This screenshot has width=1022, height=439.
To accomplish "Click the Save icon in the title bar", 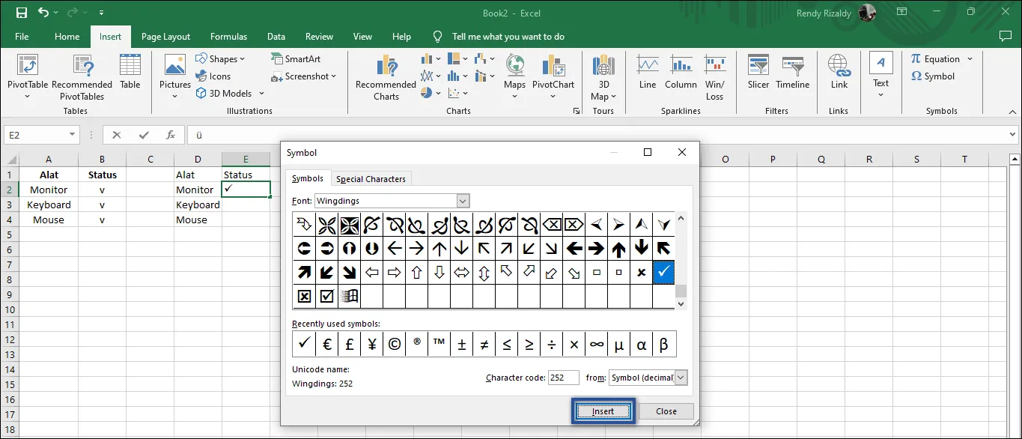I will [21, 13].
